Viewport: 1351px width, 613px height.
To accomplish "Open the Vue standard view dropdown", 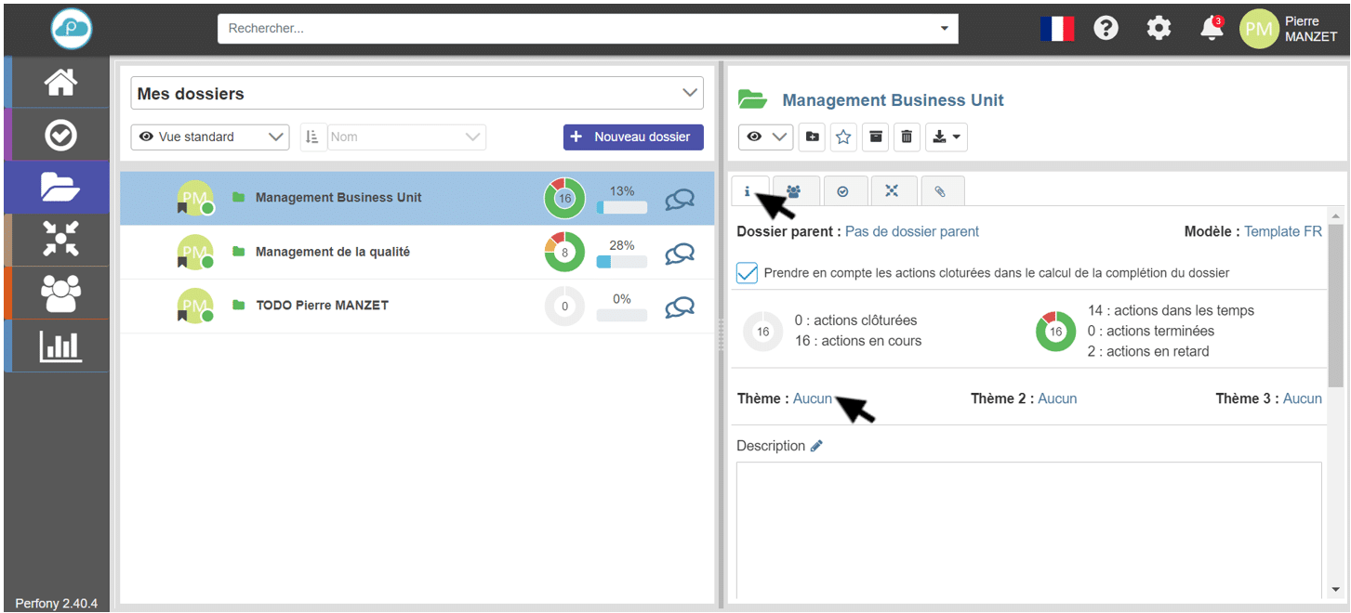I will [x=210, y=137].
